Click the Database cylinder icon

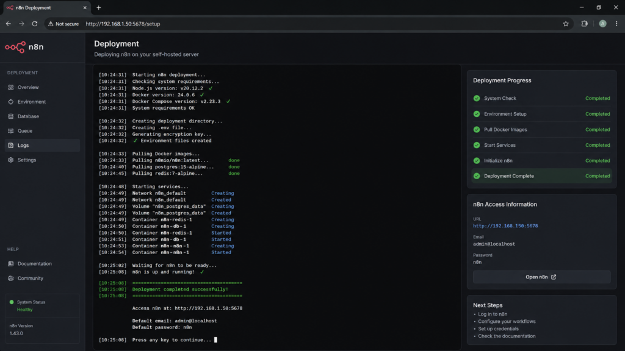click(11, 116)
